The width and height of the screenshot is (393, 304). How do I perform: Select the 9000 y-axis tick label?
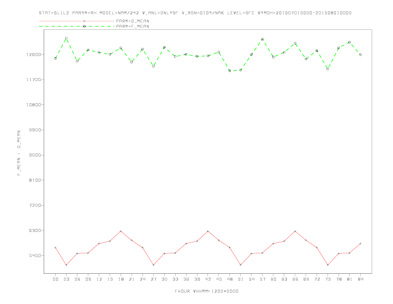(x=35, y=155)
